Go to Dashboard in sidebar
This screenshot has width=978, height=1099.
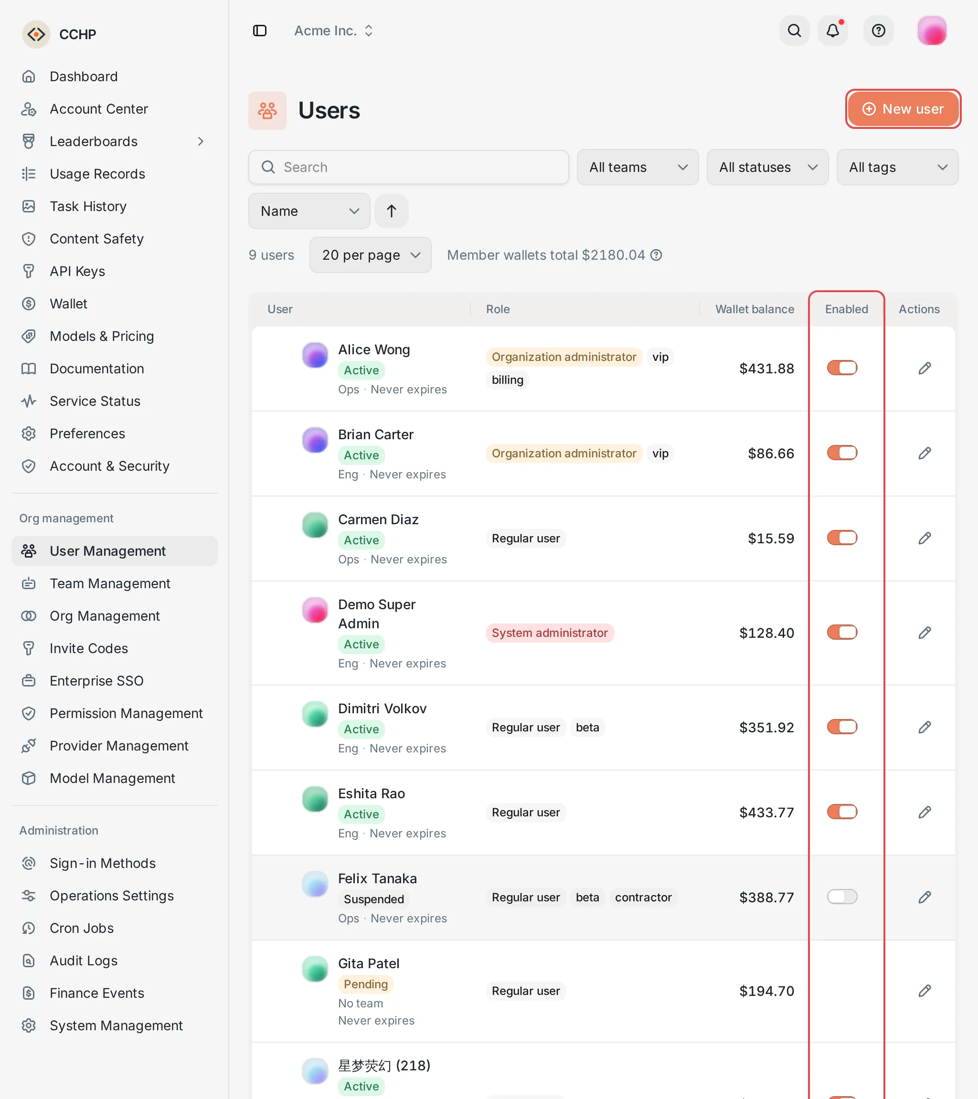point(115,76)
